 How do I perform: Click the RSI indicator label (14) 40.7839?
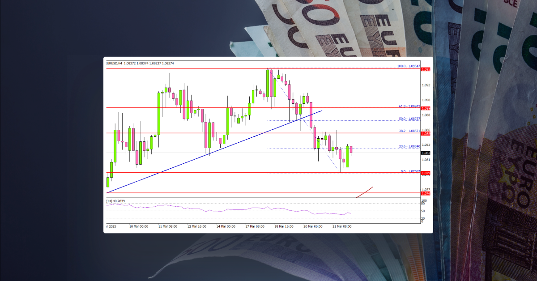[115, 200]
